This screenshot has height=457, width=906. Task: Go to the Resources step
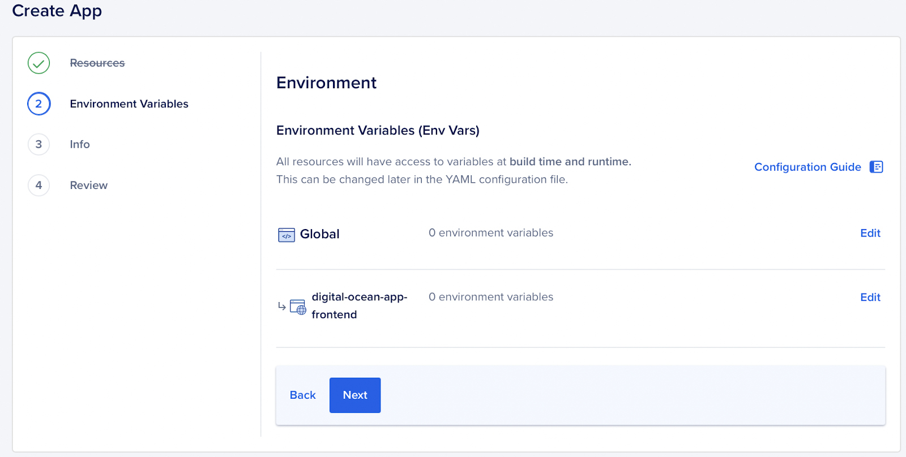click(x=97, y=63)
